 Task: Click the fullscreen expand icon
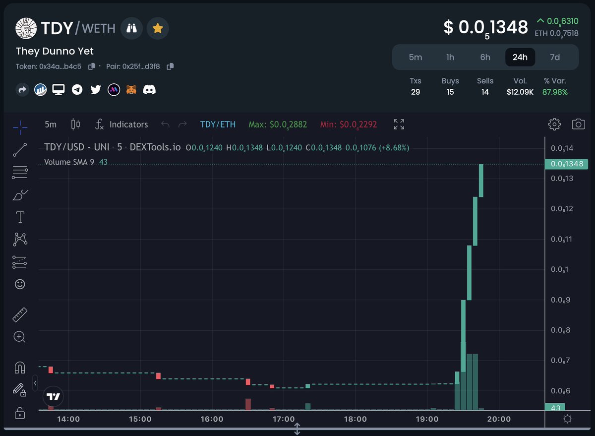[x=399, y=124]
